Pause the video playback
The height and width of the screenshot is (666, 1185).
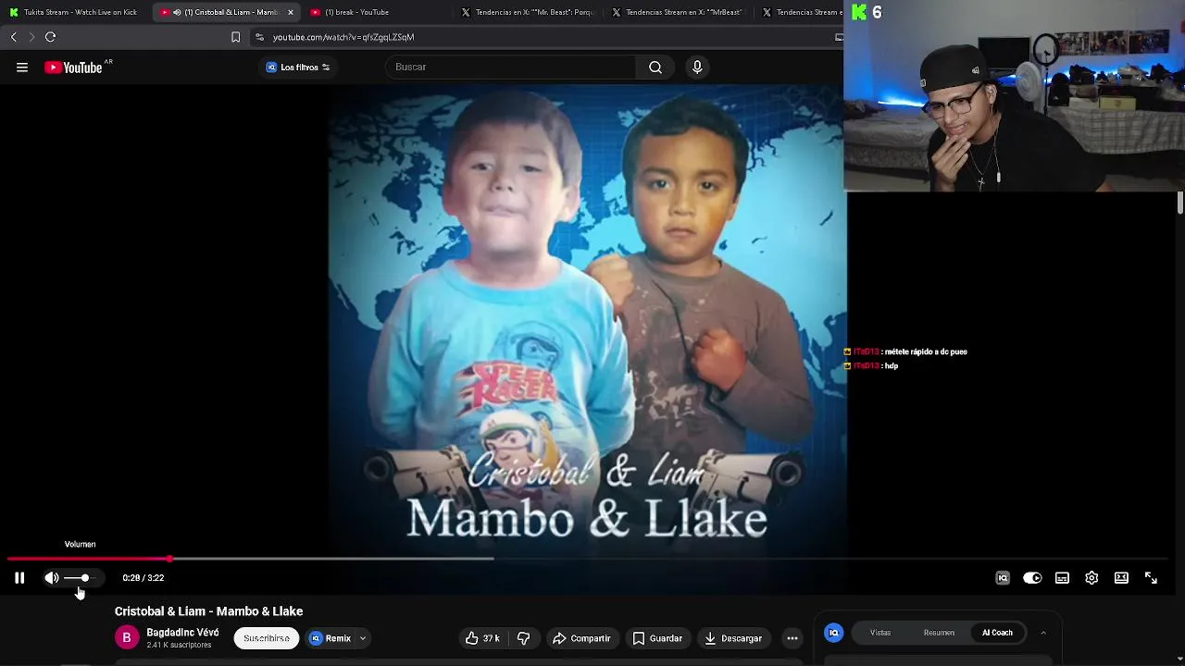pyautogui.click(x=19, y=578)
